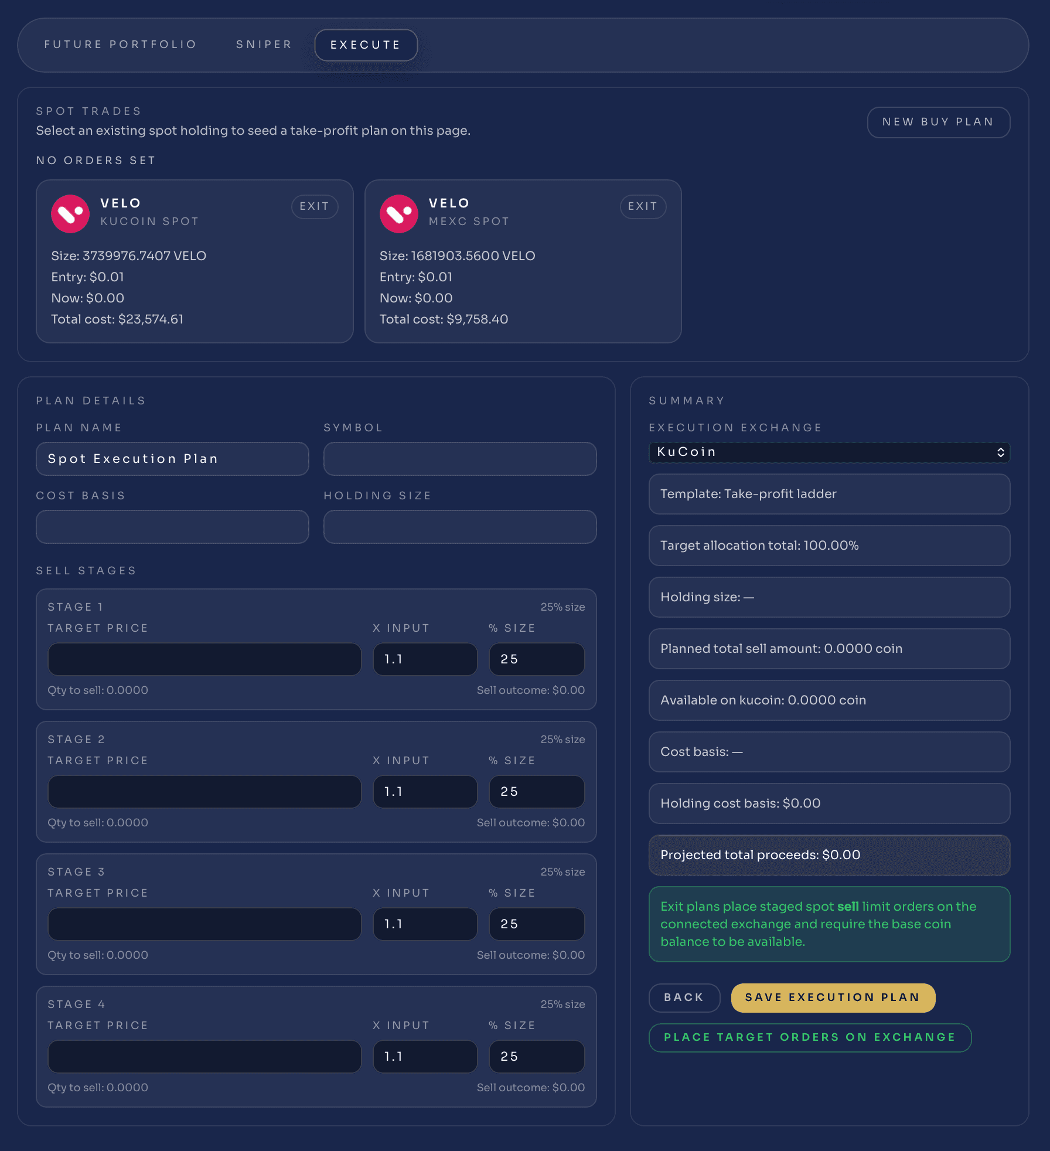The width and height of the screenshot is (1050, 1151).
Task: Click Save Execution Plan button
Action: [833, 997]
